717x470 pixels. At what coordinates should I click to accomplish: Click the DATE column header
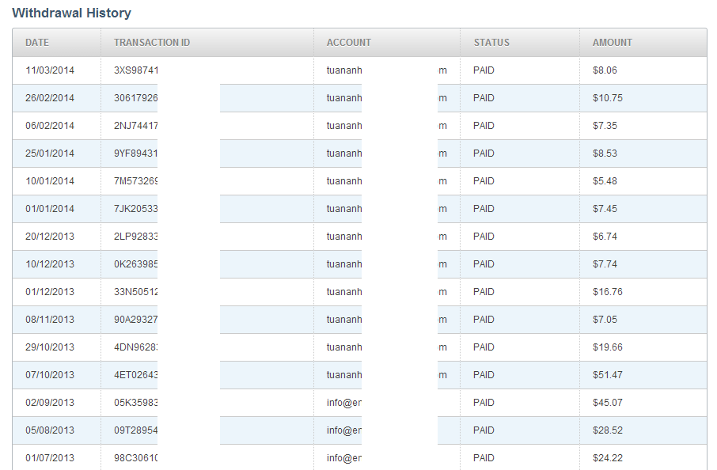click(x=37, y=43)
